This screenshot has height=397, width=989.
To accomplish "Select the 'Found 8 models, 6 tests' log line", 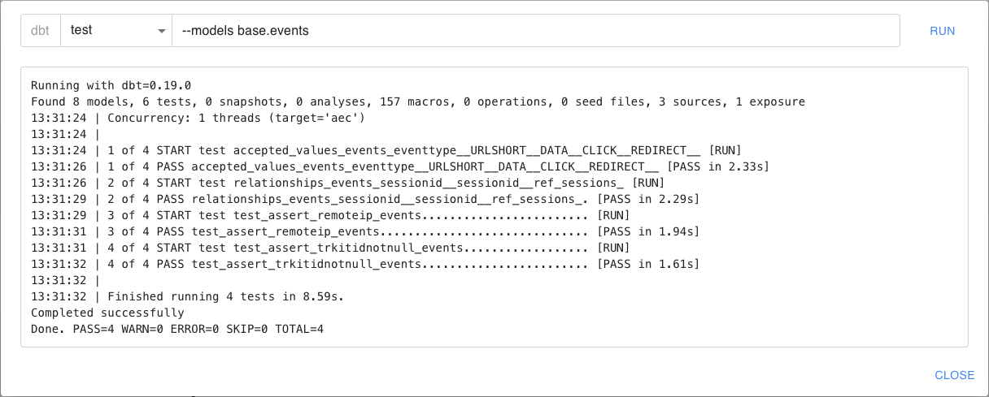I will (x=417, y=101).
